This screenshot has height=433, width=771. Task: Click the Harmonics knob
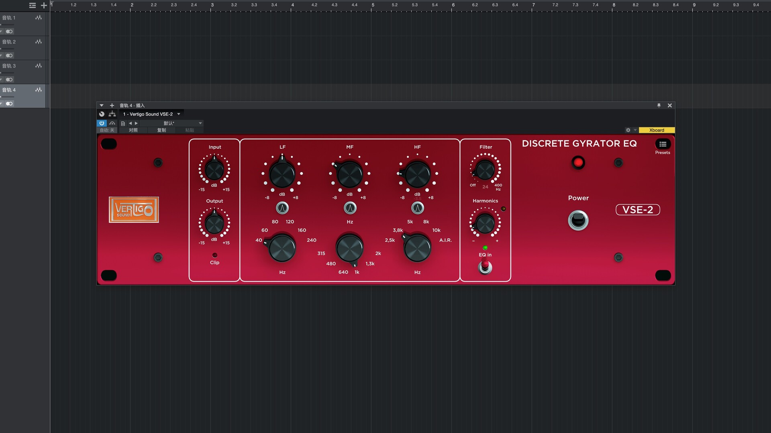[485, 224]
